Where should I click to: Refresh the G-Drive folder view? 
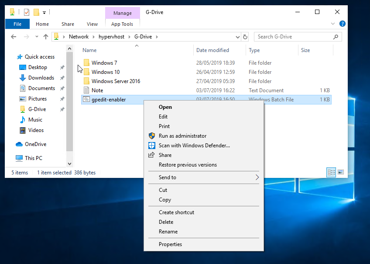pyautogui.click(x=245, y=37)
